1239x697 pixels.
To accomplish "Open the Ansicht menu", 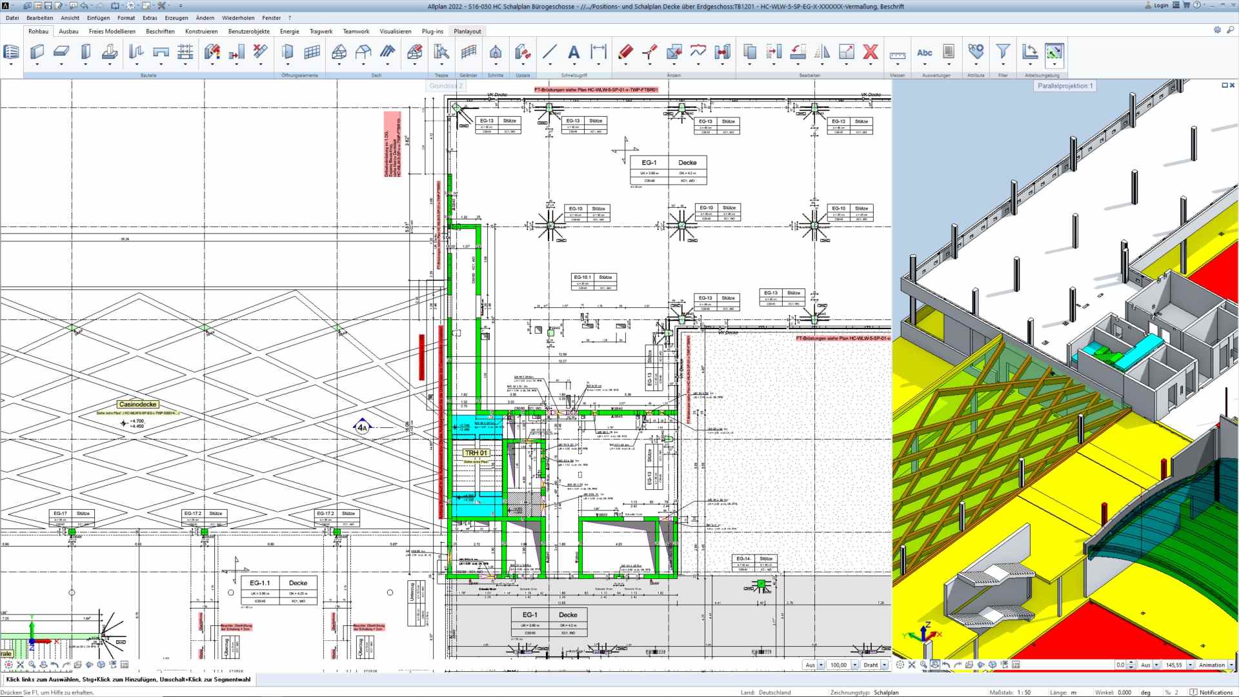I will (70, 18).
